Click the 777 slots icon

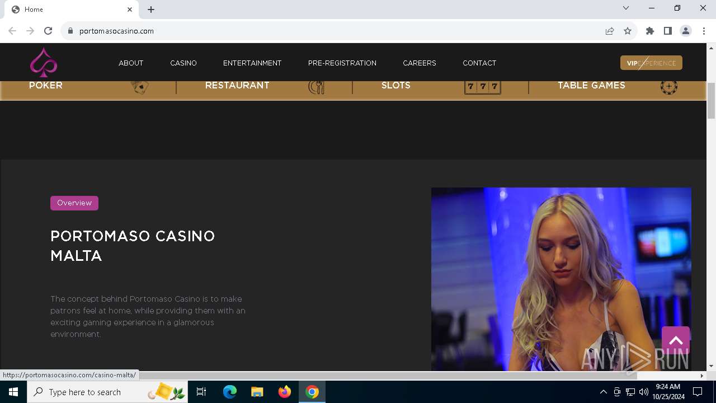tap(482, 87)
